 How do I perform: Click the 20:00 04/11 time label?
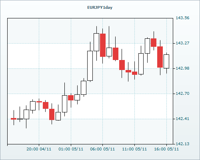(39, 149)
